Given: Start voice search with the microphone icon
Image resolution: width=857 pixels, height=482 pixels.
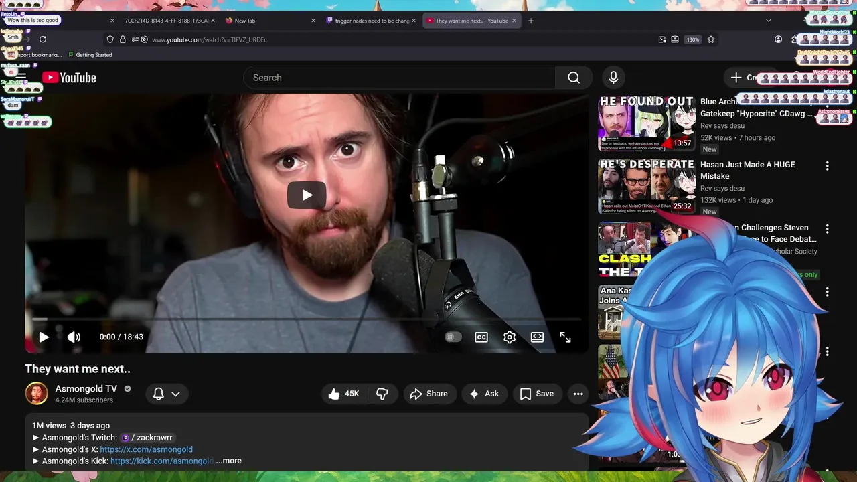Looking at the screenshot, I should 613,78.
